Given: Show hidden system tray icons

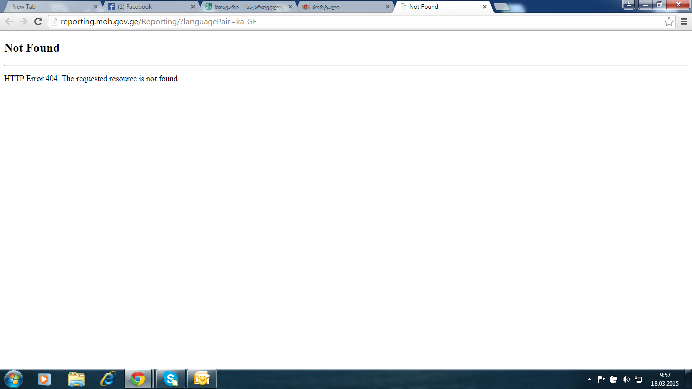Looking at the screenshot, I should (x=589, y=379).
